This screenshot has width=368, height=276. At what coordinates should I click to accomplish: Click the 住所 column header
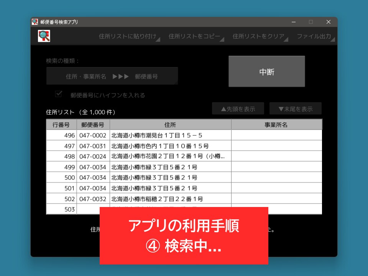tap(170, 125)
